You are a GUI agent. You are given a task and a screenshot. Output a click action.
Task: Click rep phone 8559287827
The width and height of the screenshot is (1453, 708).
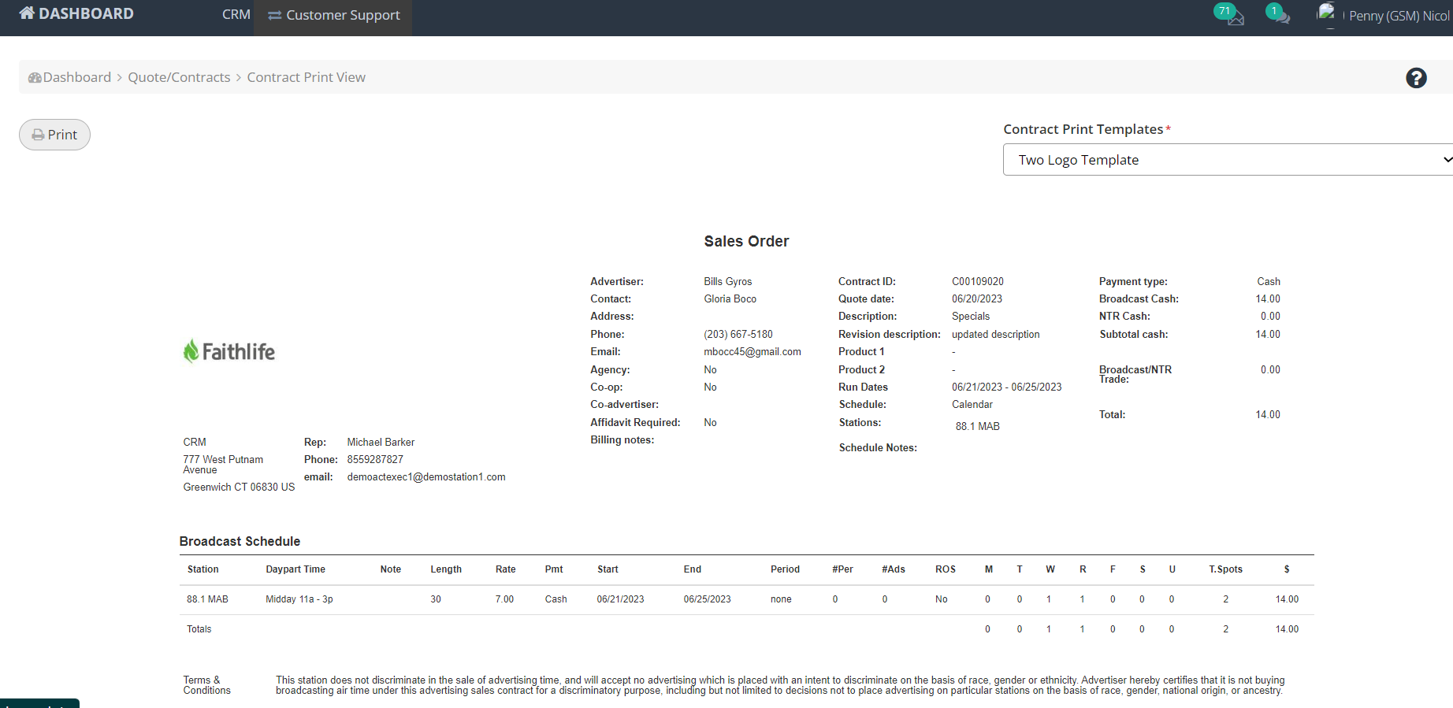(375, 459)
